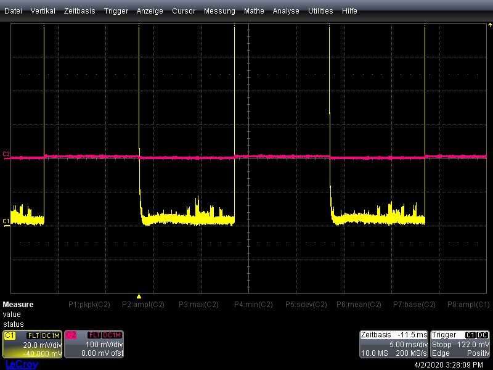Open the Trigger menu in menu bar
Screen dimensions: 493x370
click(116, 11)
